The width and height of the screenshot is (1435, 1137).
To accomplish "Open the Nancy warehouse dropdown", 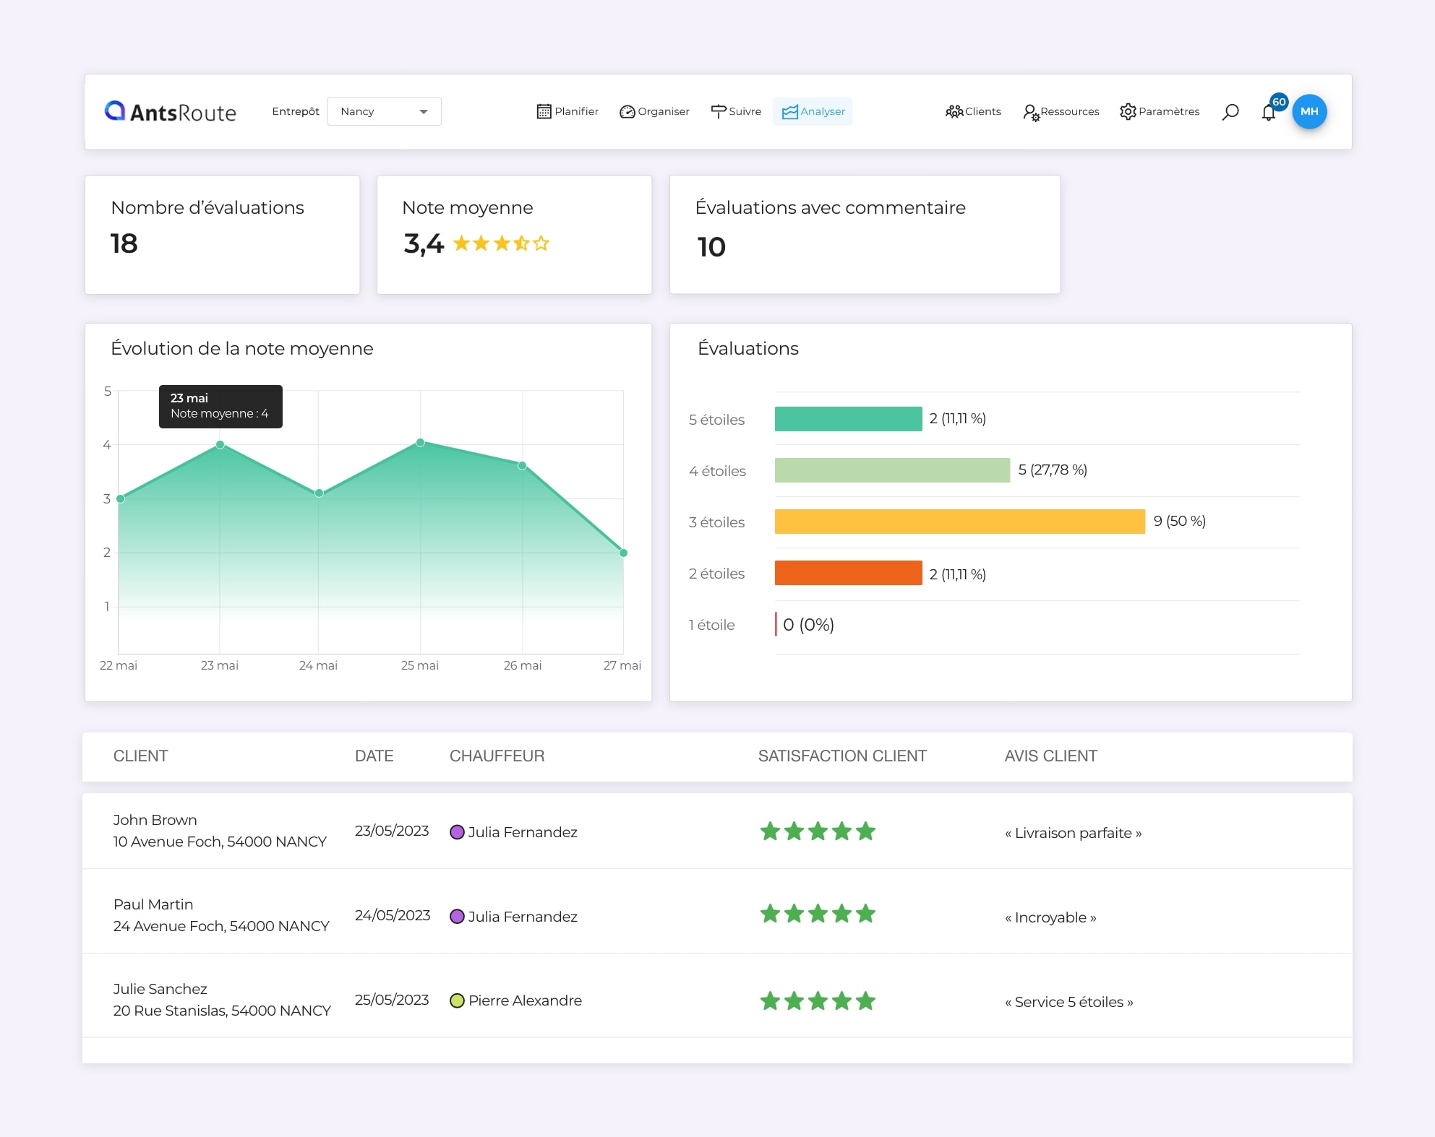I will pos(384,111).
